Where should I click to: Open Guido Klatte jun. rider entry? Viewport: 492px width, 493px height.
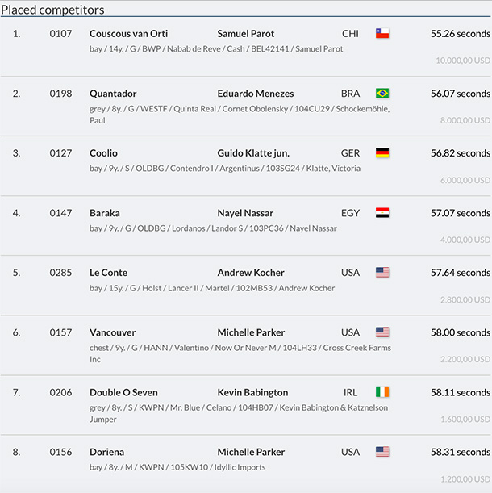click(252, 153)
